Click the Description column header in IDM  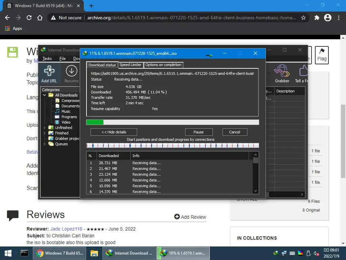click(290, 91)
